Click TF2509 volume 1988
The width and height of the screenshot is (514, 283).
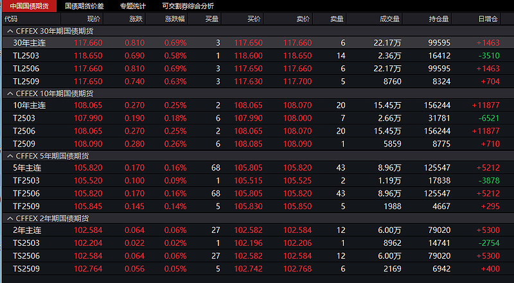pos(393,207)
